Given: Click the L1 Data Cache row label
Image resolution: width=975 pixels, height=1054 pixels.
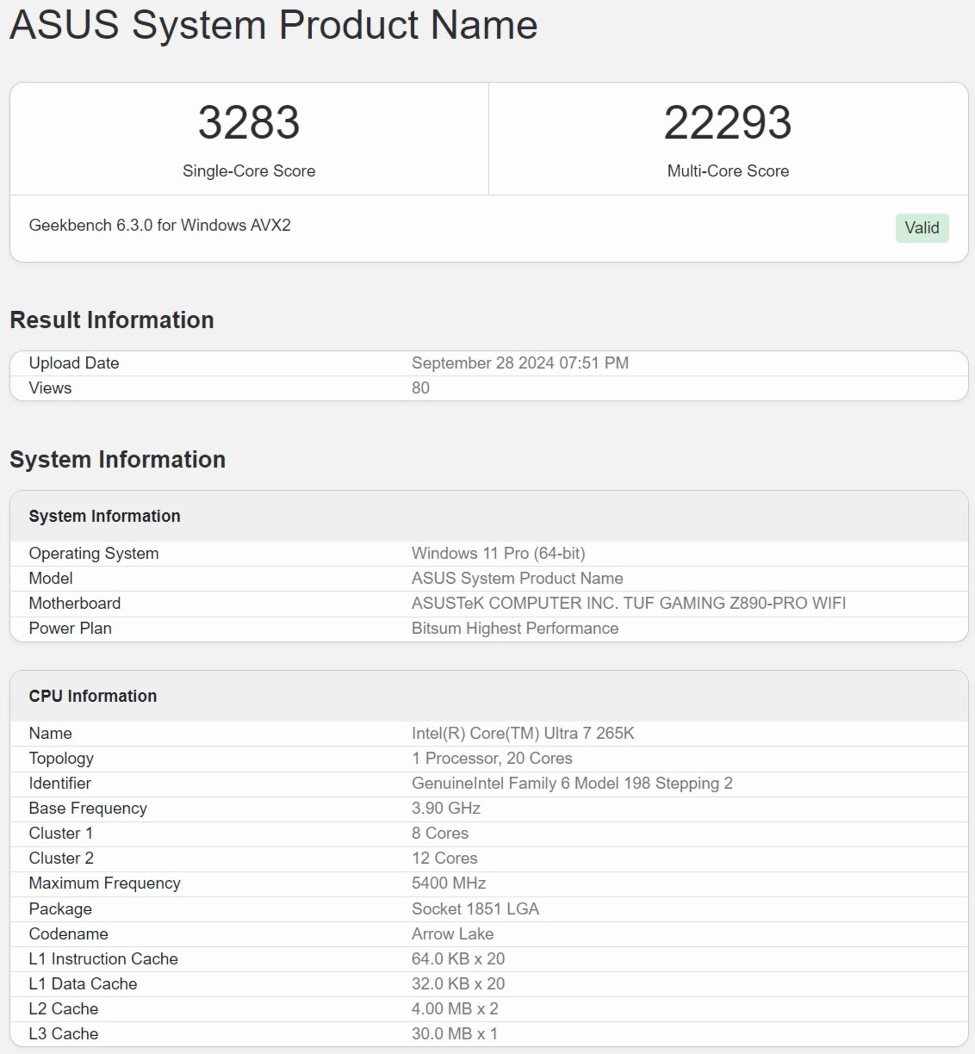Looking at the screenshot, I should click(83, 984).
